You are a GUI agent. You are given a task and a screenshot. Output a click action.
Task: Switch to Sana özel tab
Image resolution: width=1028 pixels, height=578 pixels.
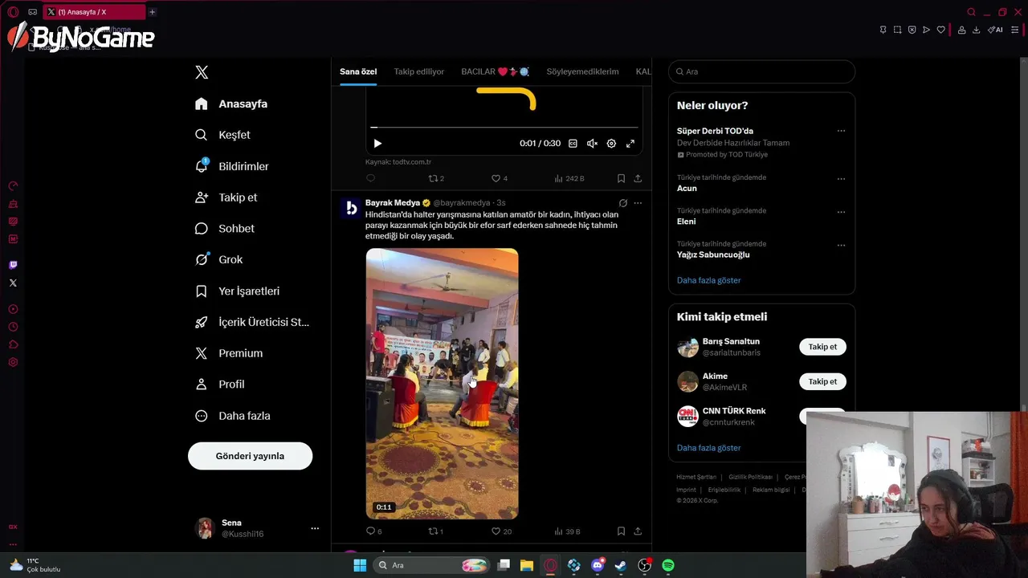358,71
